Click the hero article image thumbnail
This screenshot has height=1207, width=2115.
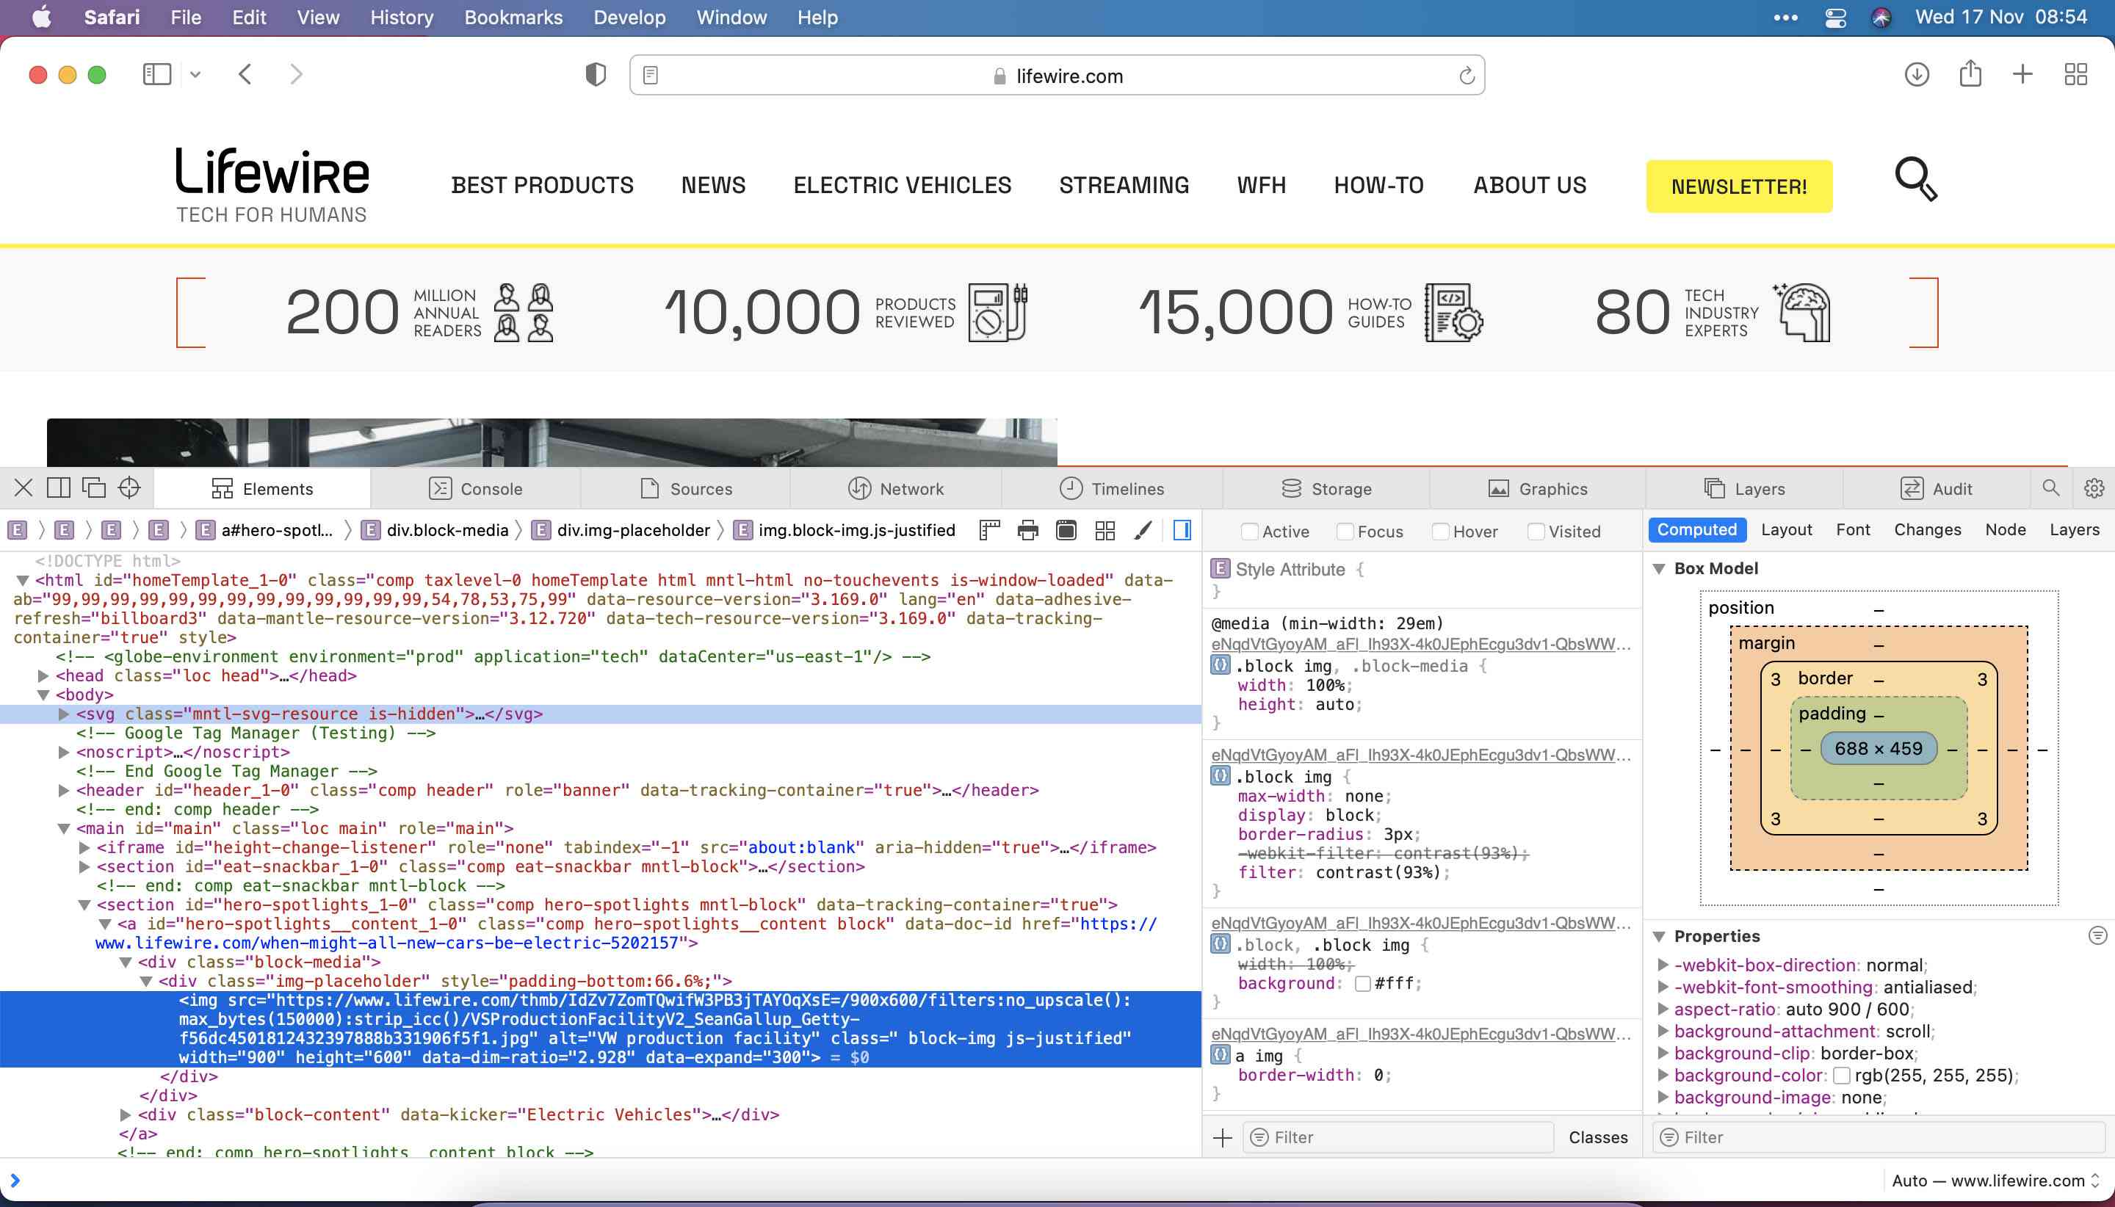click(552, 442)
